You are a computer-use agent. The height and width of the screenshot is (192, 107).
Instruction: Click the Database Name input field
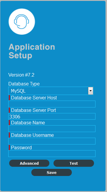pyautogui.click(x=52, y=128)
